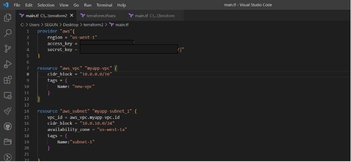Expand the SEGUN breadcrumb segment
Screen dimensions: 351x162
[51, 25]
